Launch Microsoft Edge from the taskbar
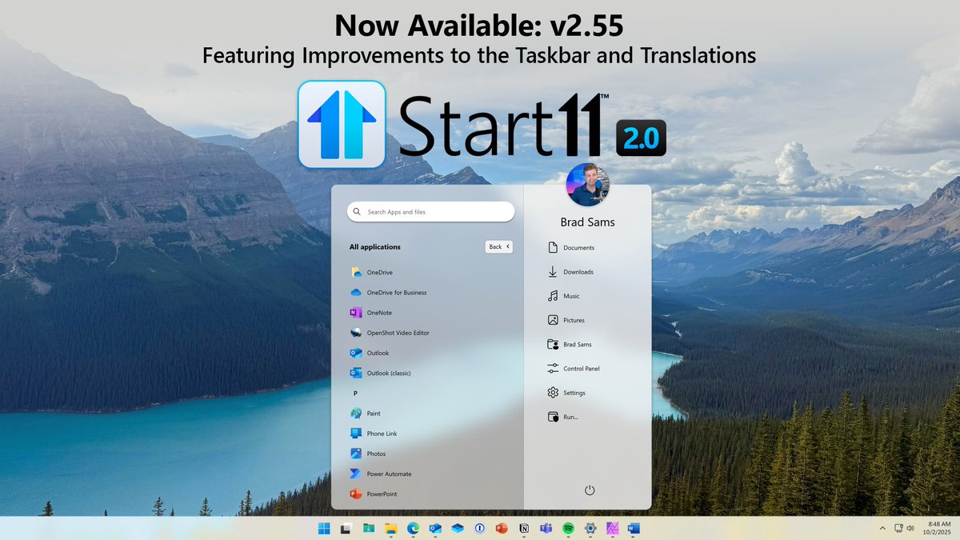Image resolution: width=960 pixels, height=540 pixels. point(414,528)
